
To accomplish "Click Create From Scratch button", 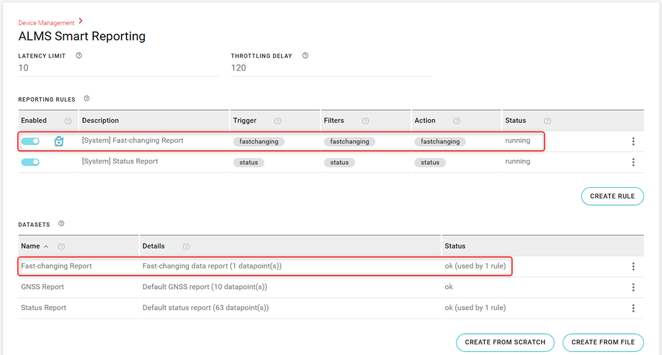I will click(505, 342).
